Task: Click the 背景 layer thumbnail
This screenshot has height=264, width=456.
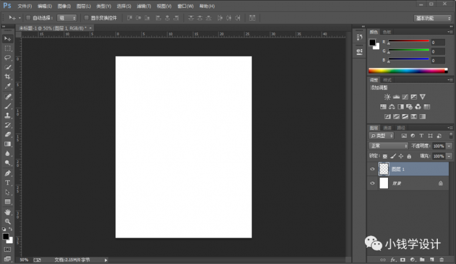Action: [x=384, y=184]
